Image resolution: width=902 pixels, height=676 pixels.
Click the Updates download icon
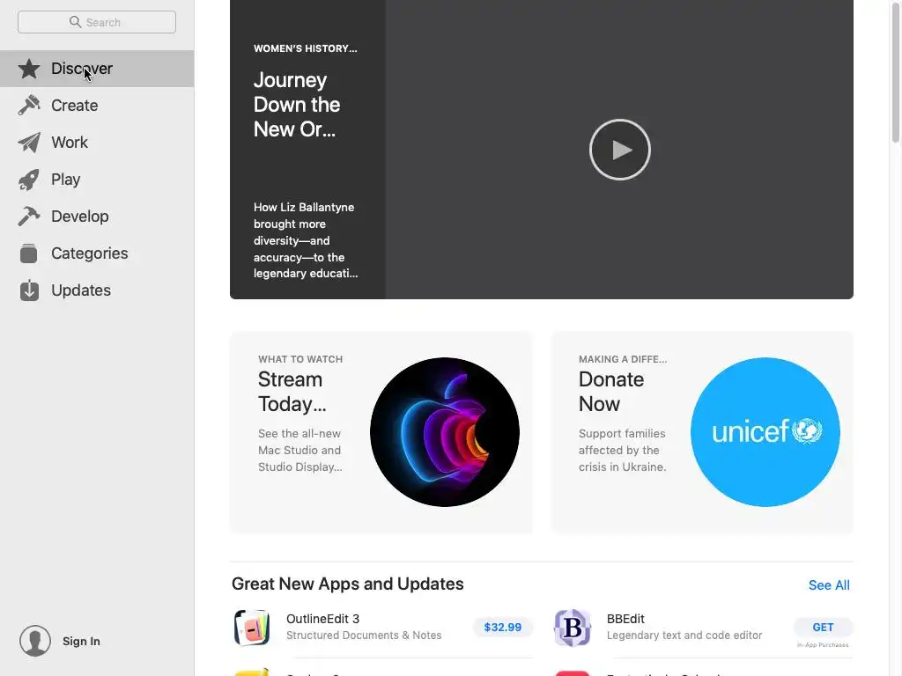(x=29, y=290)
